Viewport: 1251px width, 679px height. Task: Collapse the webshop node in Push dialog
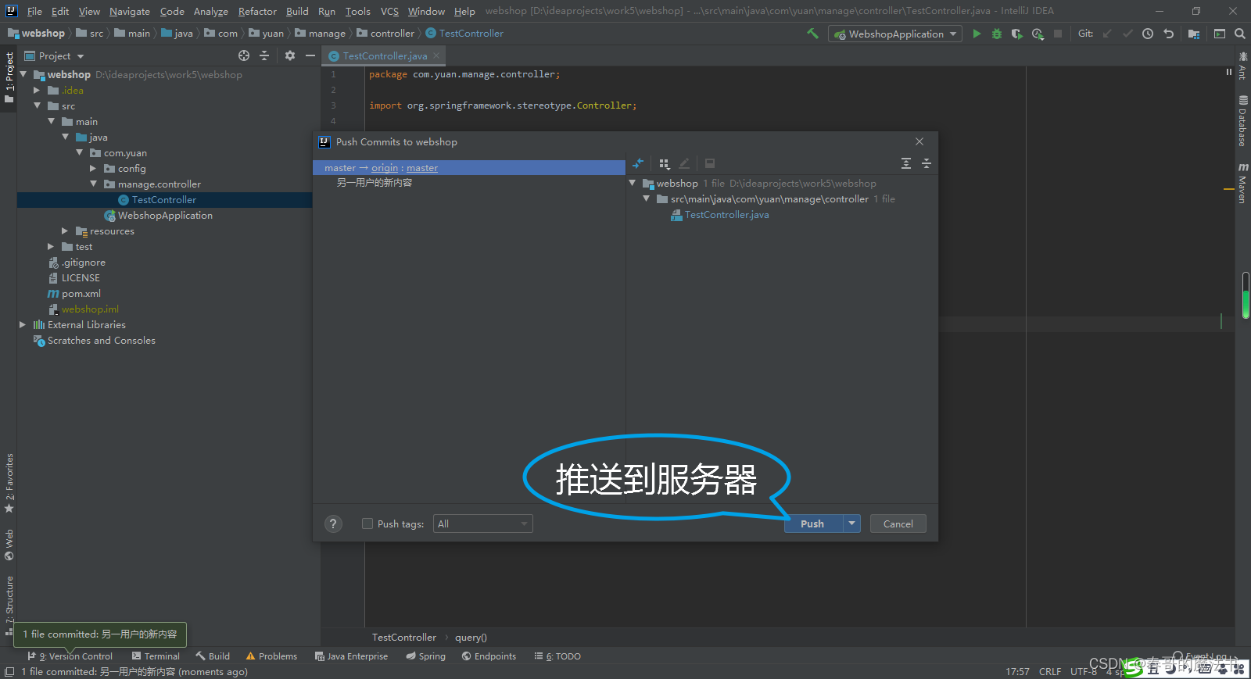633,183
